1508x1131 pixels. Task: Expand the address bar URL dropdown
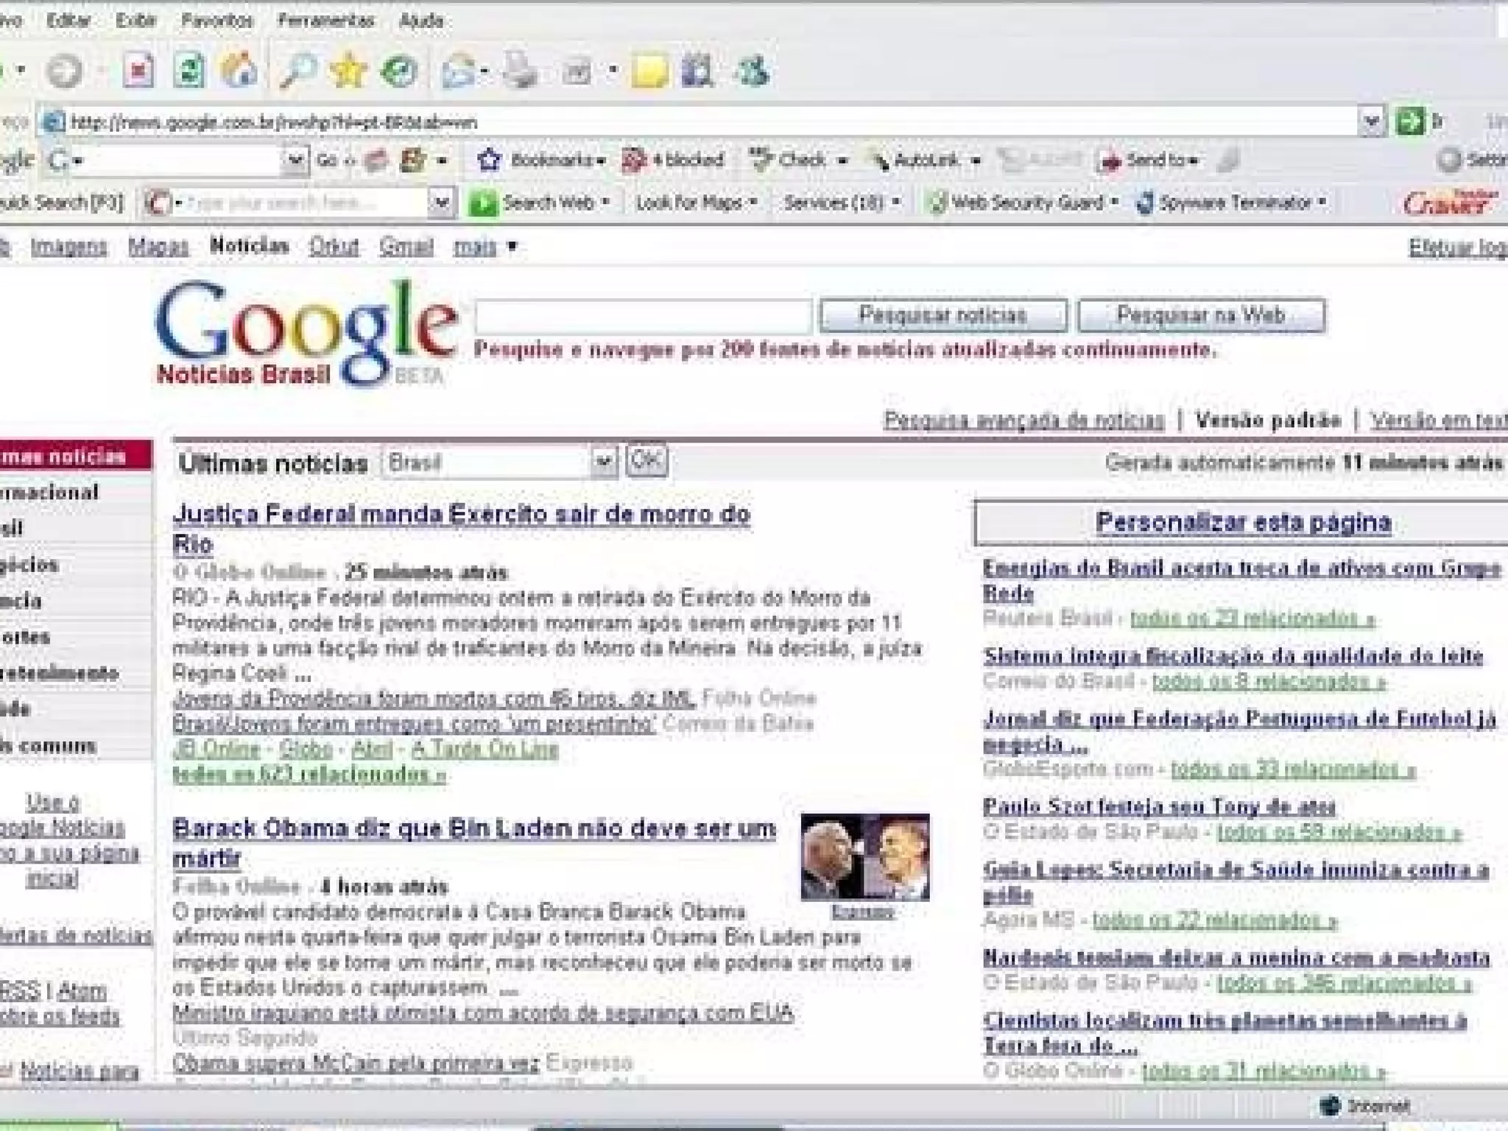point(1371,121)
